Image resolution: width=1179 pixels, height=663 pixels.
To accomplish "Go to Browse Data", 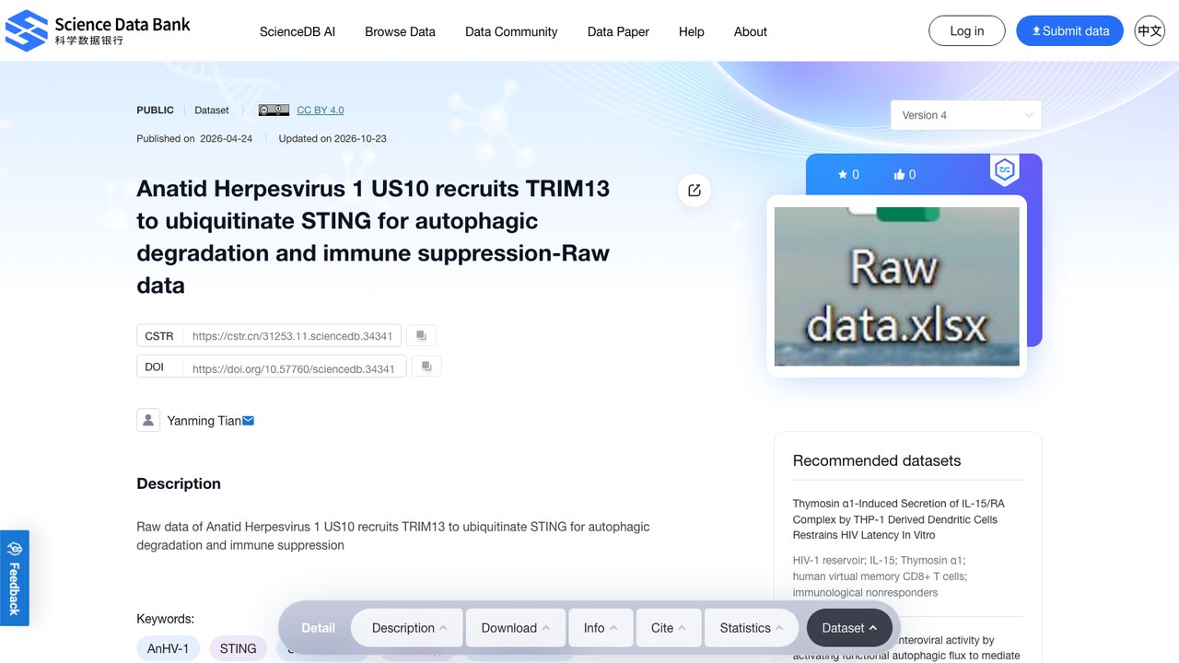I will (x=400, y=31).
